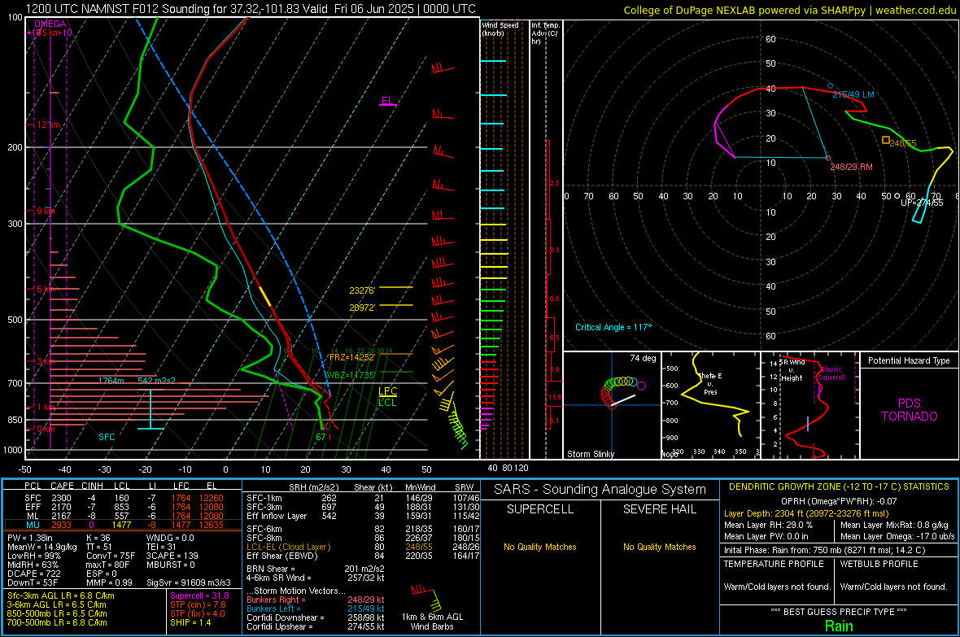
Task: Click the Bunkers Left storm motion line
Action: coord(316,609)
